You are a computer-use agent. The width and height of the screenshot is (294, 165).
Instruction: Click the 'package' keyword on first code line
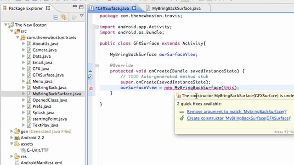point(108,16)
